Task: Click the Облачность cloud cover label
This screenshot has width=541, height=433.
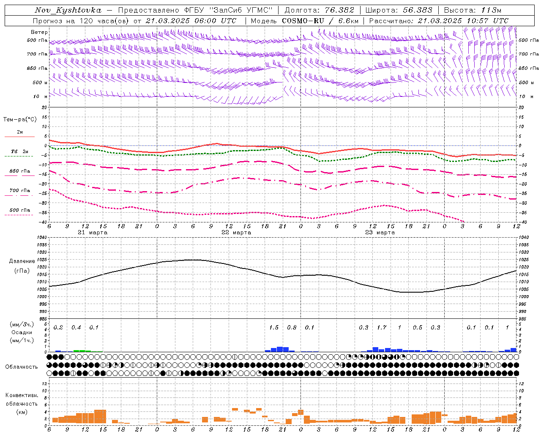Action: tap(22, 367)
